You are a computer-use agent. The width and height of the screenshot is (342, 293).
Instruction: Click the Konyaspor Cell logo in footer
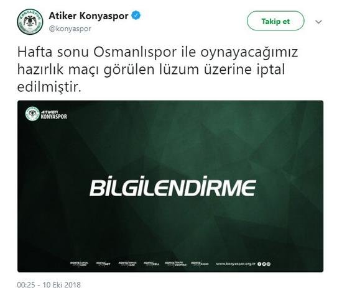pyautogui.click(x=151, y=264)
